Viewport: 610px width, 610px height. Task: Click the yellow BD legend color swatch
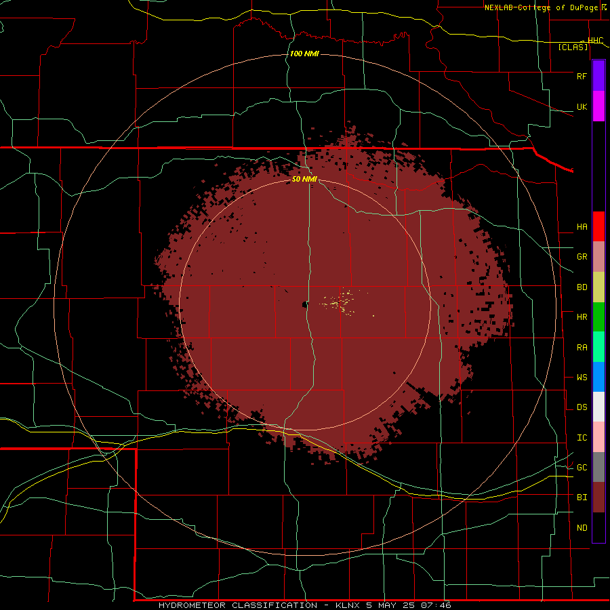pyautogui.click(x=598, y=287)
